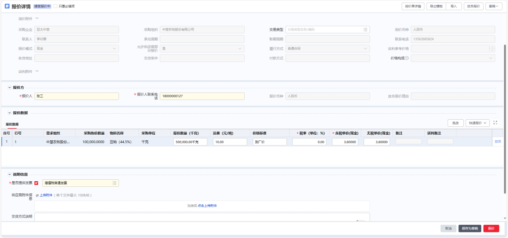Click the 价格构成 help question-mark icon
This screenshot has width=508, height=238.
coord(407,58)
